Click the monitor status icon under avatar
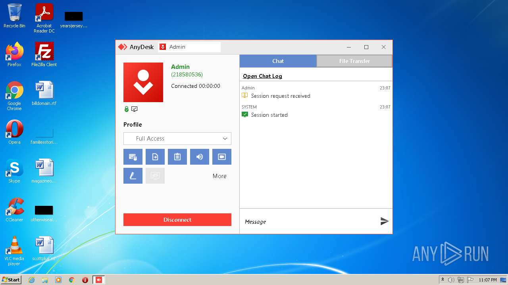The width and height of the screenshot is (508, 285). [x=134, y=109]
